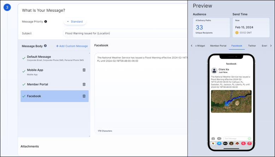Screen dimensions: 275x157
Task: Click the camera icon in phone preview
Action: point(213,138)
